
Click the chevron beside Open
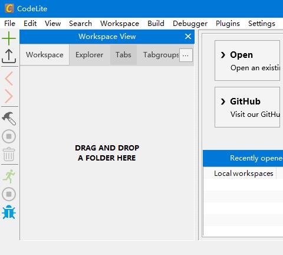223,55
